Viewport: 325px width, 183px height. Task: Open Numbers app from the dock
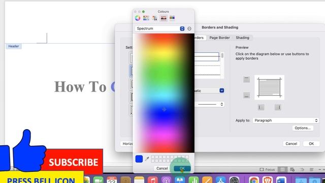click(193, 180)
